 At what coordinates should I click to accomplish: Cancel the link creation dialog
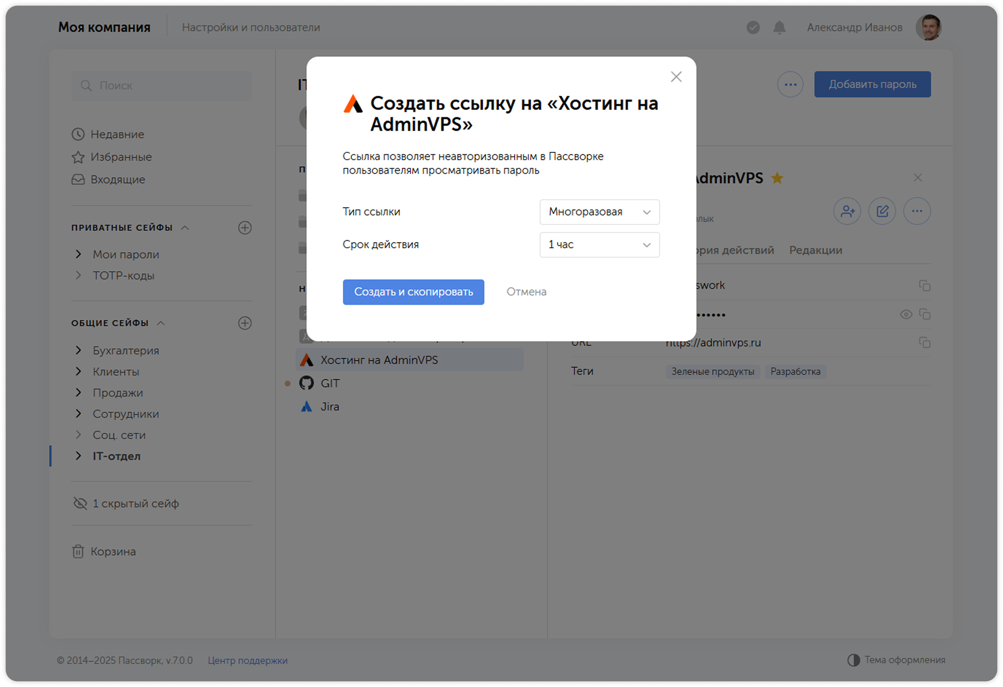[526, 292]
